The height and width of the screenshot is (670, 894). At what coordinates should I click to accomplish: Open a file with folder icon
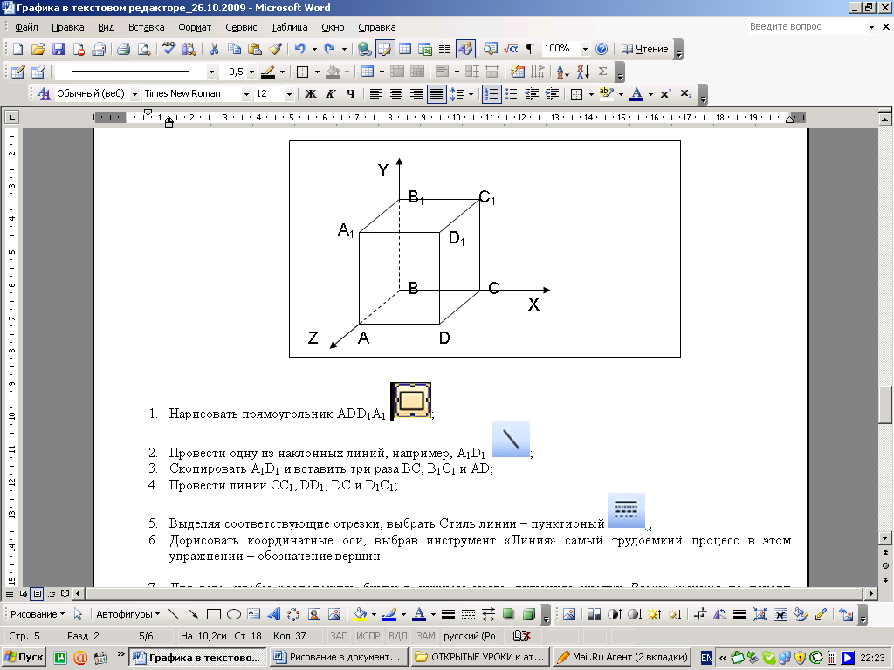38,49
